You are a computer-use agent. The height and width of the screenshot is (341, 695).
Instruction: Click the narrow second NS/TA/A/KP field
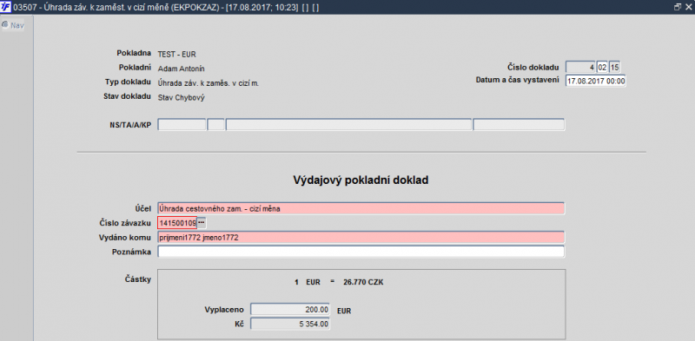pyautogui.click(x=215, y=124)
